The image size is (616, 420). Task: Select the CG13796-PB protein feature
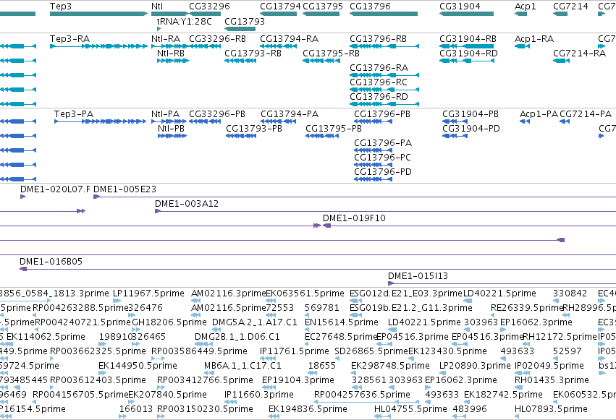[x=373, y=121]
